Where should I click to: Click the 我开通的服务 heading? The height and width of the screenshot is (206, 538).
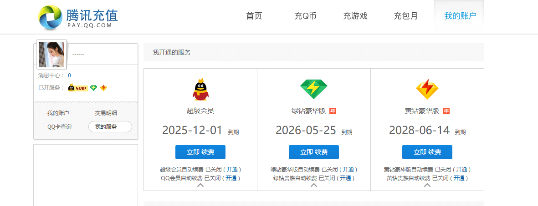click(172, 52)
